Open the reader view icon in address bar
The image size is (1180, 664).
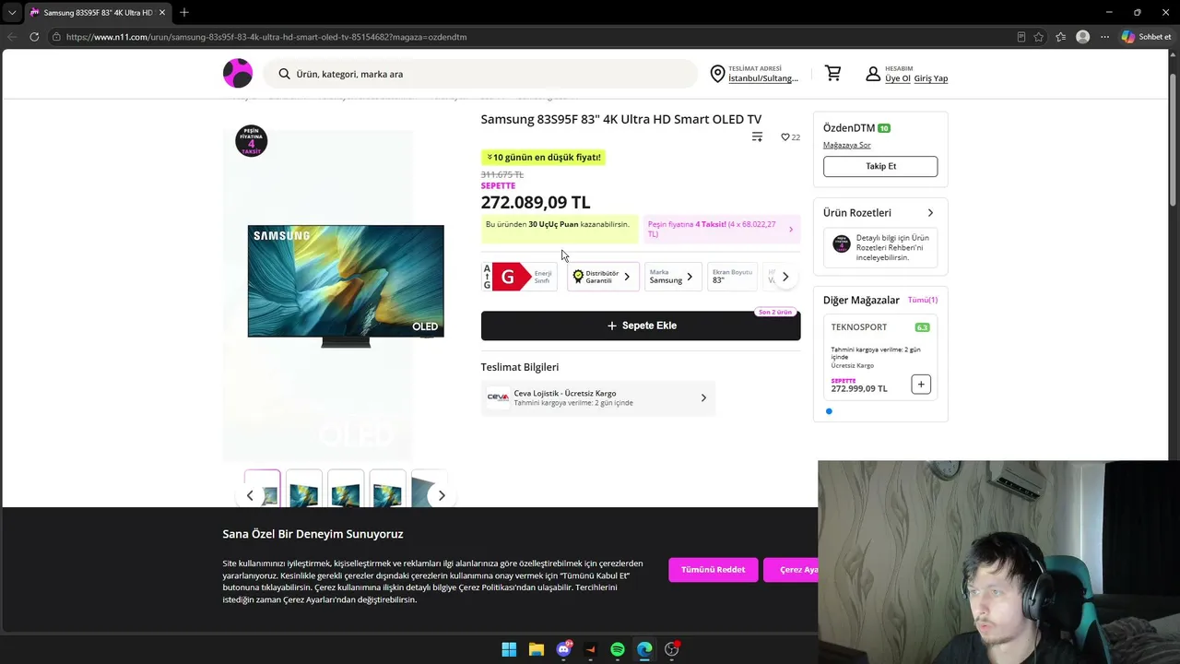[x=1021, y=37]
